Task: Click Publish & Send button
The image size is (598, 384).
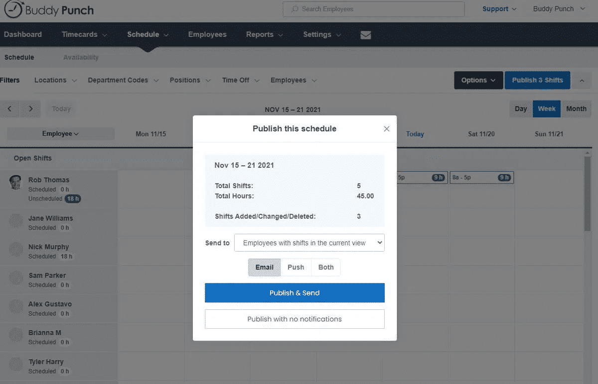Action: pyautogui.click(x=295, y=293)
